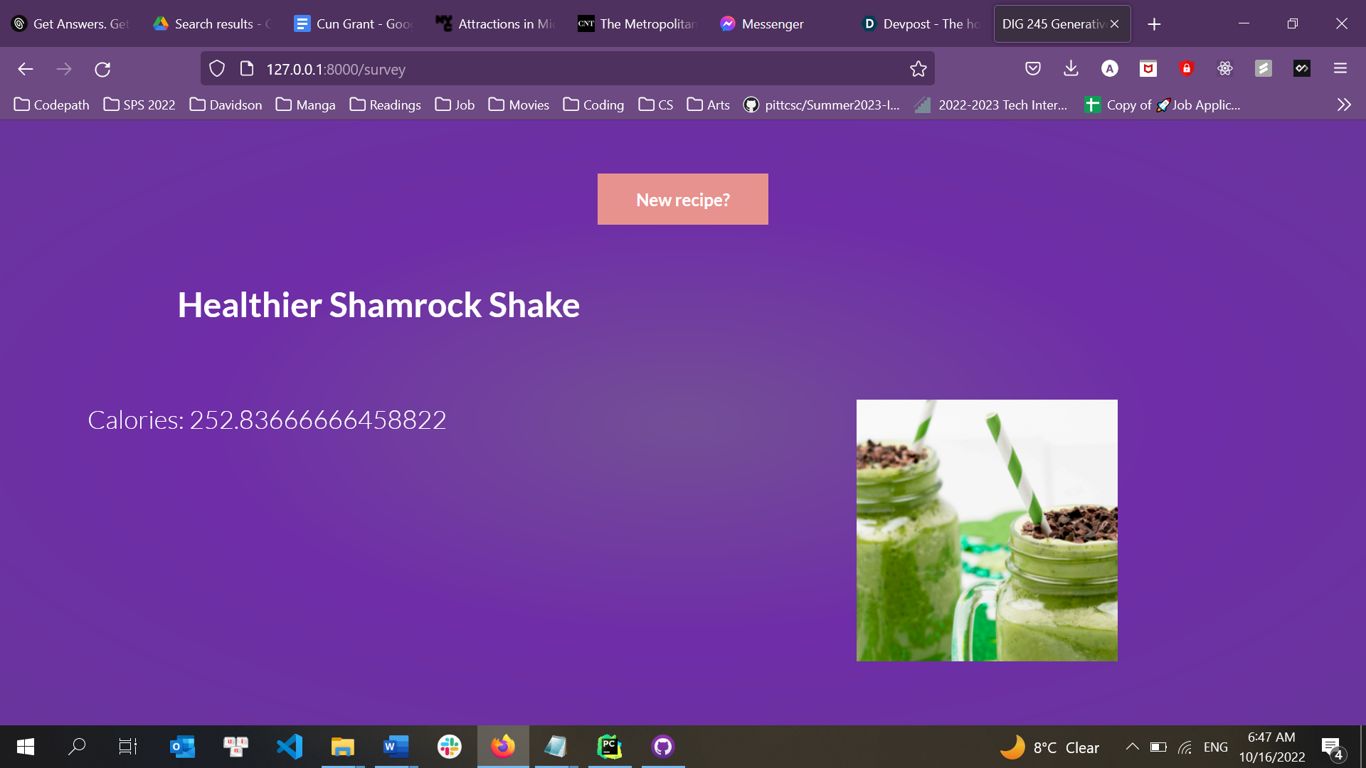The width and height of the screenshot is (1366, 768).
Task: Show more bookmarks with the double chevron
Action: [1343, 105]
